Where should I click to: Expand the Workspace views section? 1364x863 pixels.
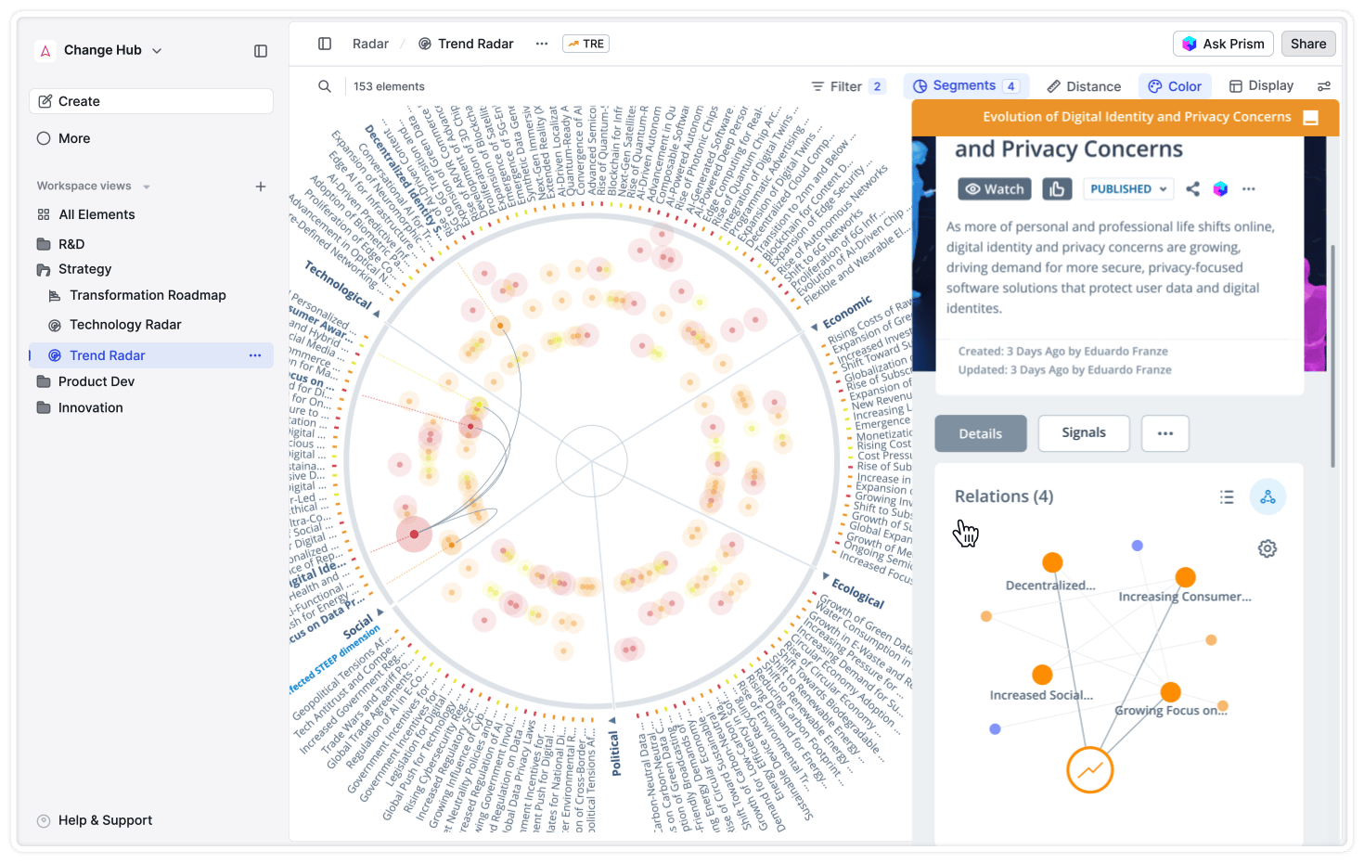point(147,187)
